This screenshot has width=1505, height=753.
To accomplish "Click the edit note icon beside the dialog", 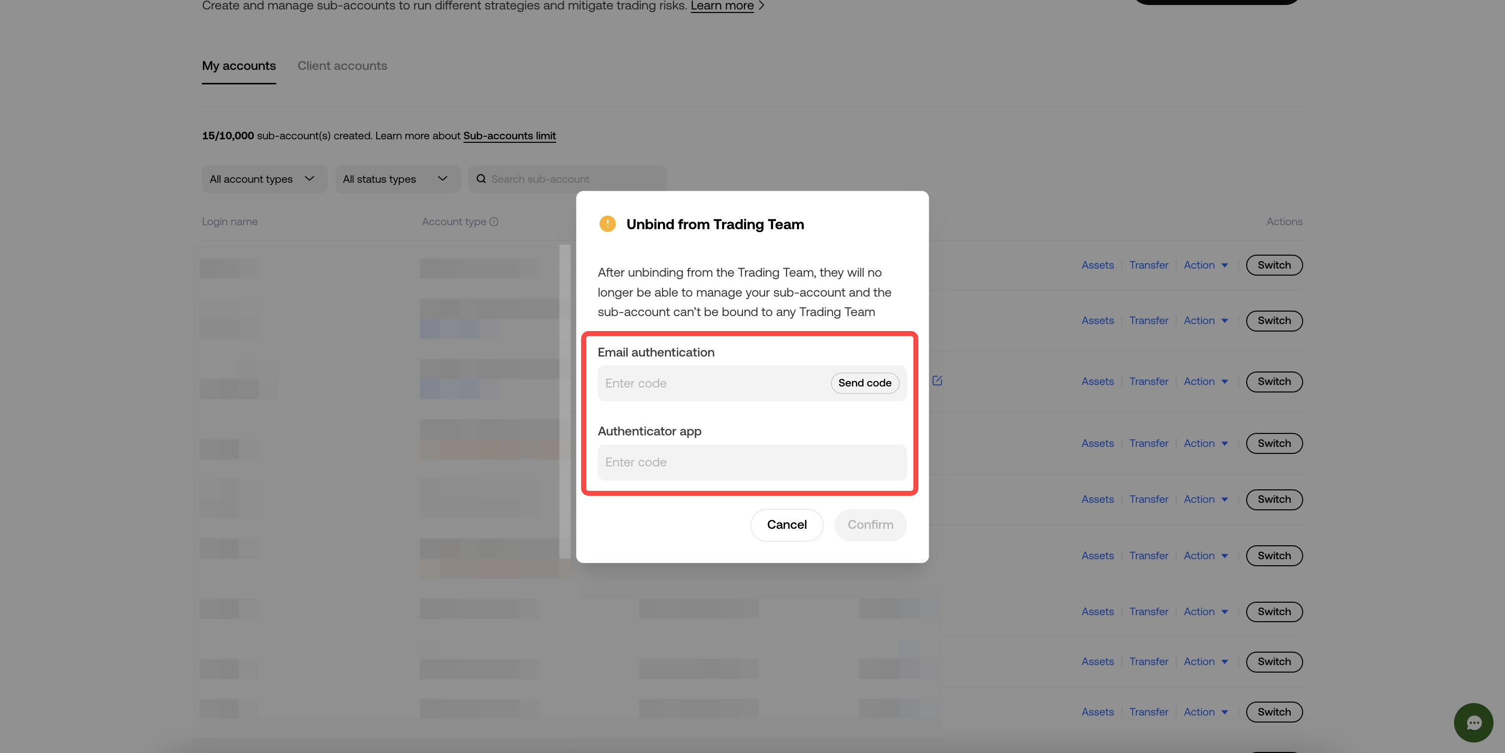I will pyautogui.click(x=937, y=380).
